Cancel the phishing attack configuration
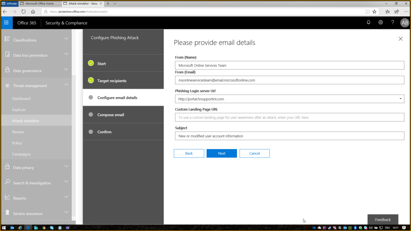Image resolution: width=411 pixels, height=231 pixels. click(x=254, y=154)
